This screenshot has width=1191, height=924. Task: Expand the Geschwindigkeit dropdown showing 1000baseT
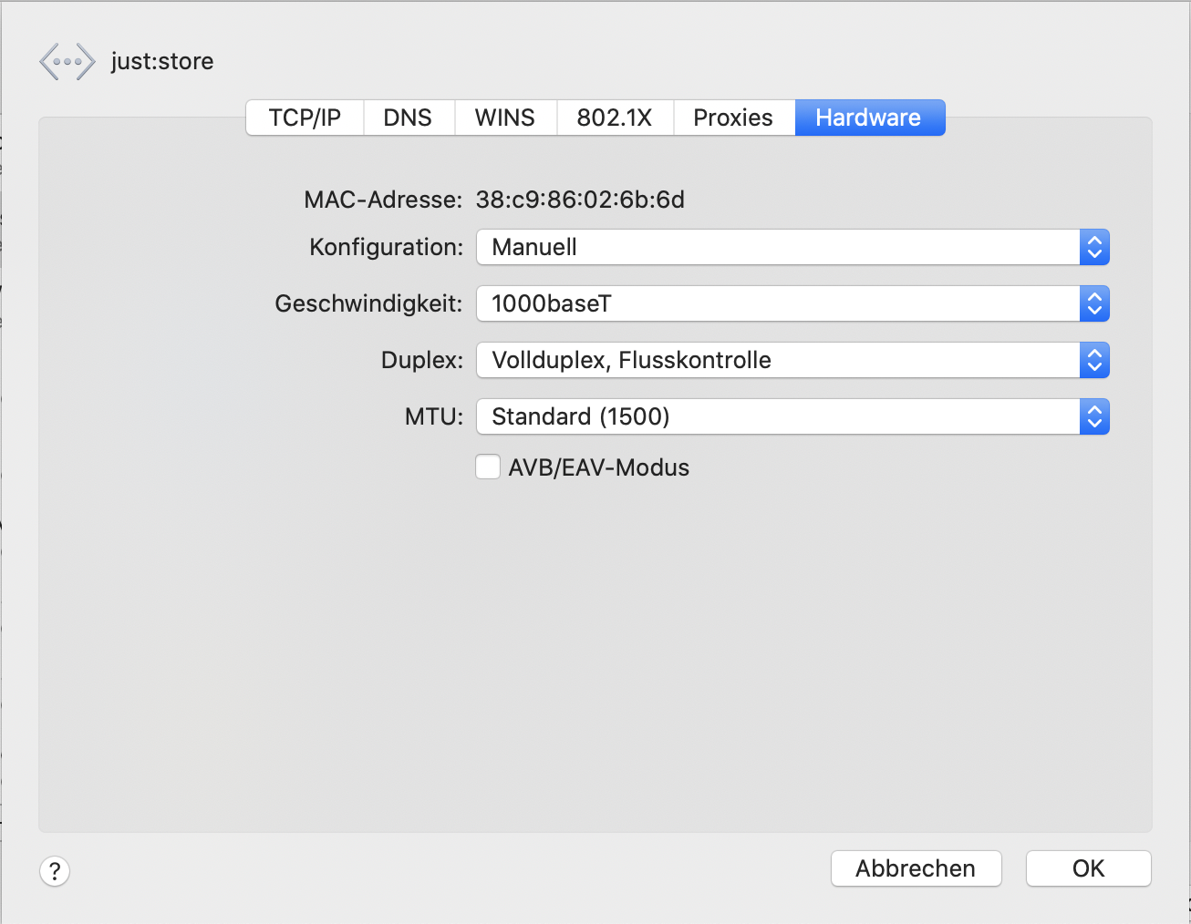pos(792,303)
